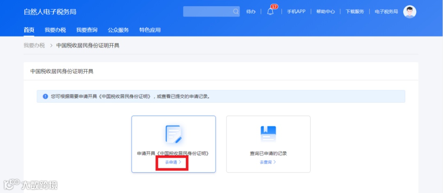Click 自然人电子税务局 site title
This screenshot has height=193, width=443.
(50, 12)
